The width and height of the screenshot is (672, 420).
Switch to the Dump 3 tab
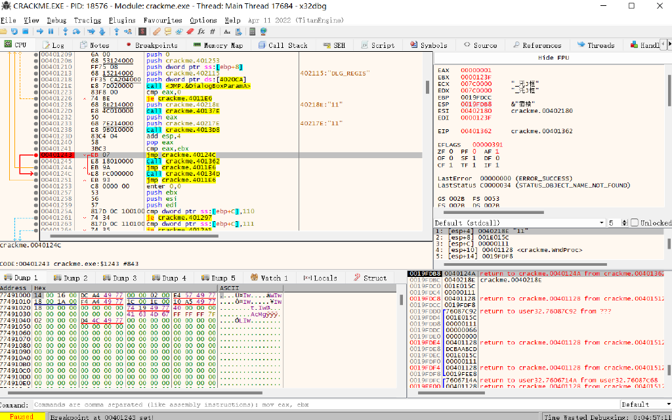[119, 278]
